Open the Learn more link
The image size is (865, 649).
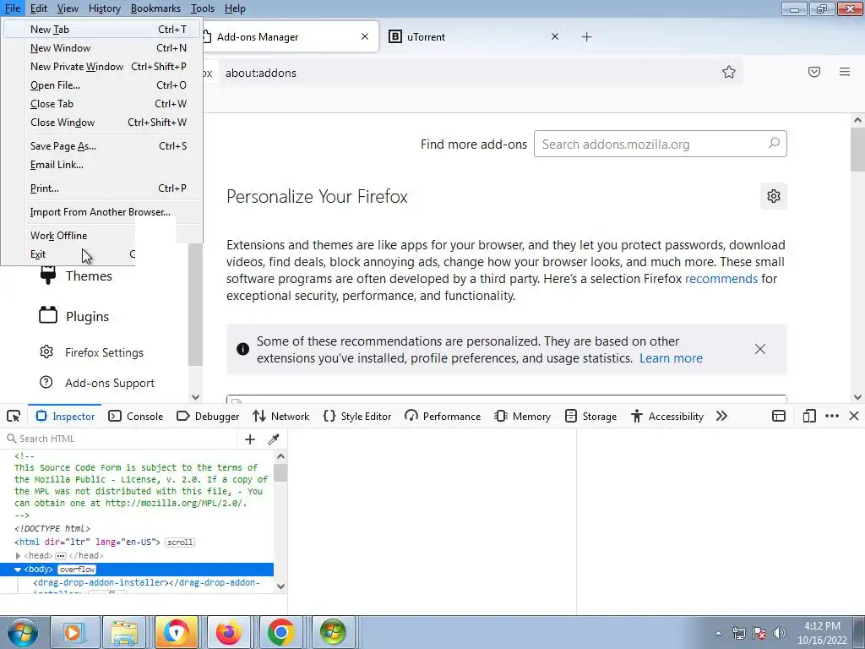(671, 358)
